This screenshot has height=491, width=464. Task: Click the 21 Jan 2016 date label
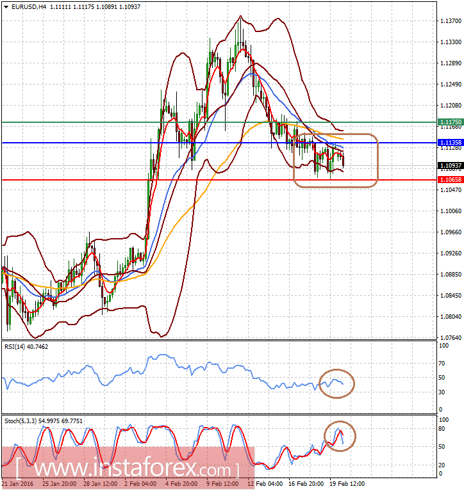17,483
